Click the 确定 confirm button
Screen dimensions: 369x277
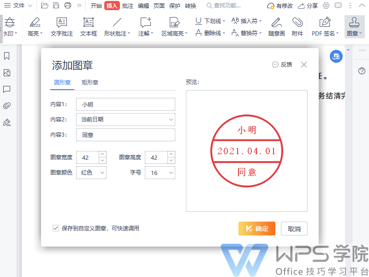pyautogui.click(x=257, y=229)
